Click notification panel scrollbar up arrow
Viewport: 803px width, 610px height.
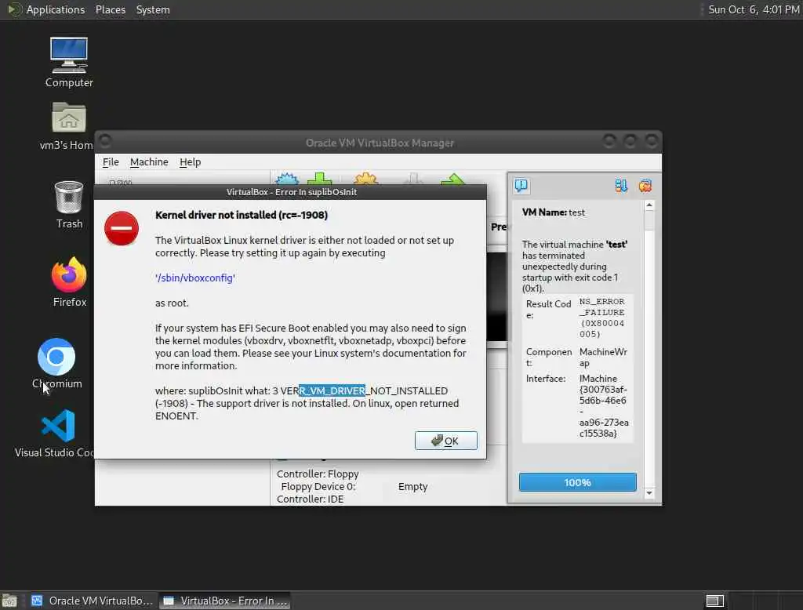click(x=649, y=205)
